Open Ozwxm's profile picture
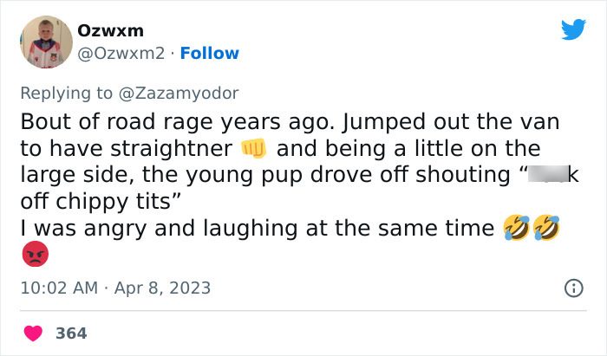This screenshot has width=607, height=356. tap(45, 42)
